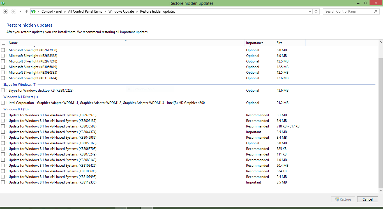Click the 20.4 MB size value
This screenshot has height=209, width=383.
coord(283,165)
